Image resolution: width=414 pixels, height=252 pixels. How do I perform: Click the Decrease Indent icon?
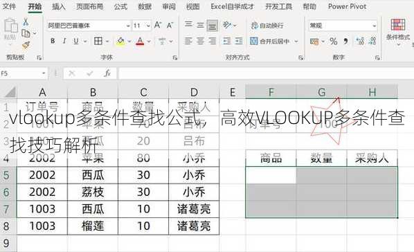coord(227,42)
